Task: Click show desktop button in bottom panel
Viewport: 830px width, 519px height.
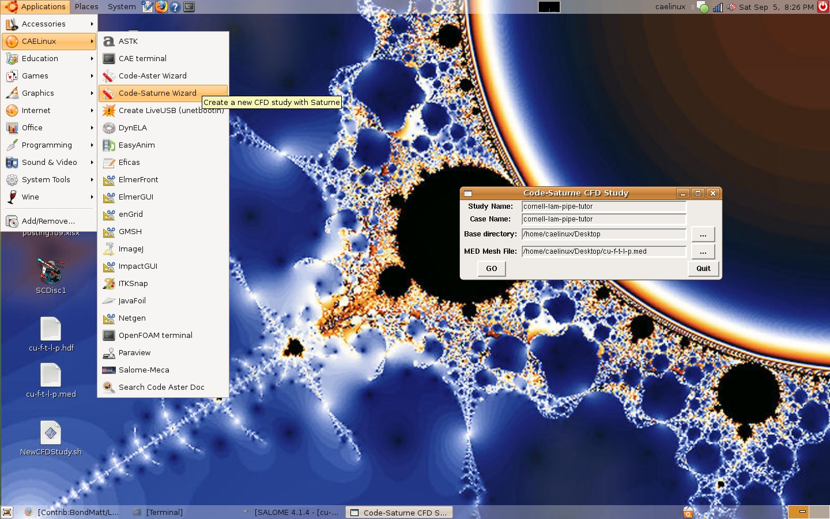Action: point(7,512)
